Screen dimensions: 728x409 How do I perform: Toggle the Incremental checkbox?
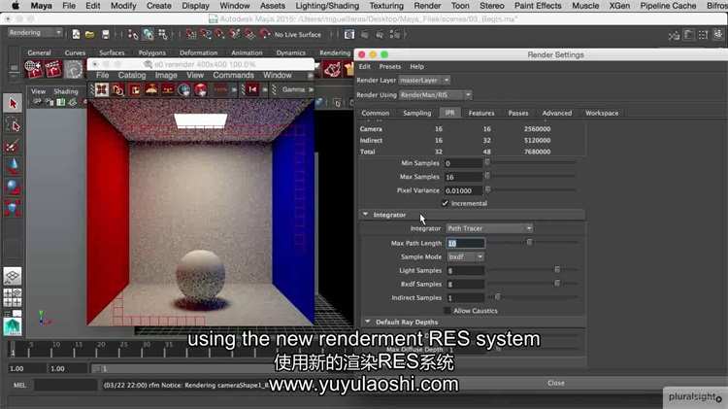click(x=445, y=203)
